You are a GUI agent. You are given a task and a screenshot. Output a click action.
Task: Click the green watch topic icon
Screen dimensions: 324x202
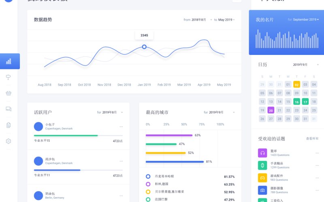click(x=262, y=165)
